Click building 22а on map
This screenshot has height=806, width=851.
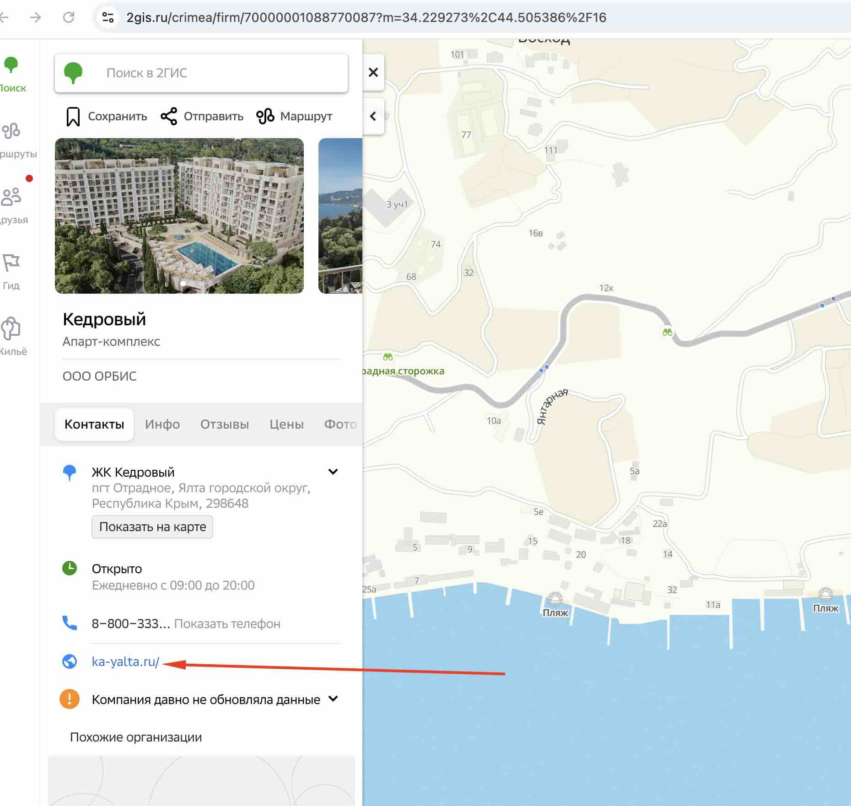[660, 524]
